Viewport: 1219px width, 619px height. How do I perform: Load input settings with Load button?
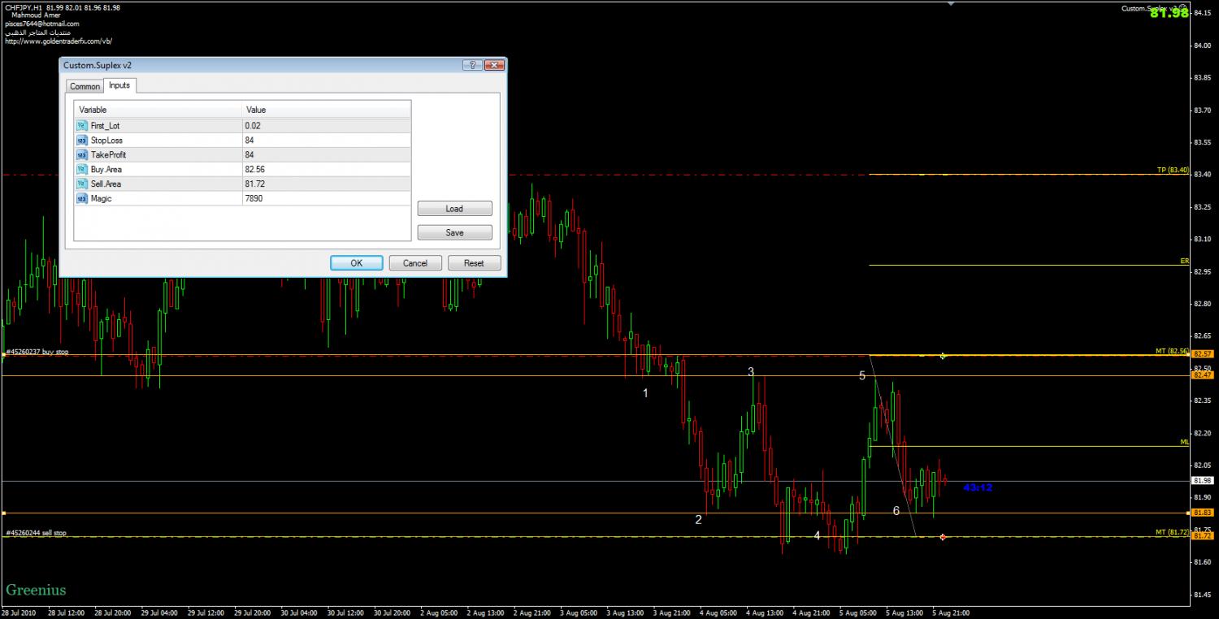coord(454,209)
